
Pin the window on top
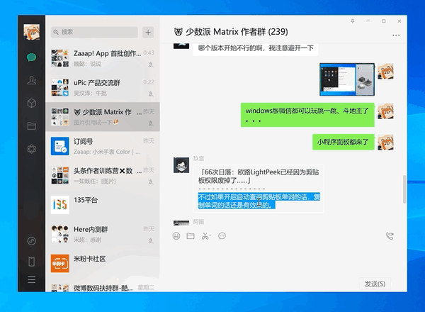[353, 21]
